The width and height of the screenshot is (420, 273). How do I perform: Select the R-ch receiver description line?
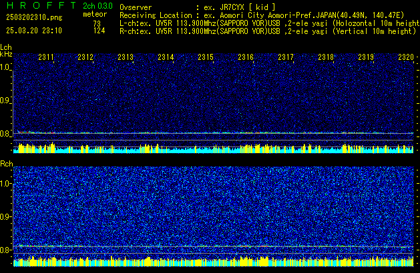[x=268, y=31]
